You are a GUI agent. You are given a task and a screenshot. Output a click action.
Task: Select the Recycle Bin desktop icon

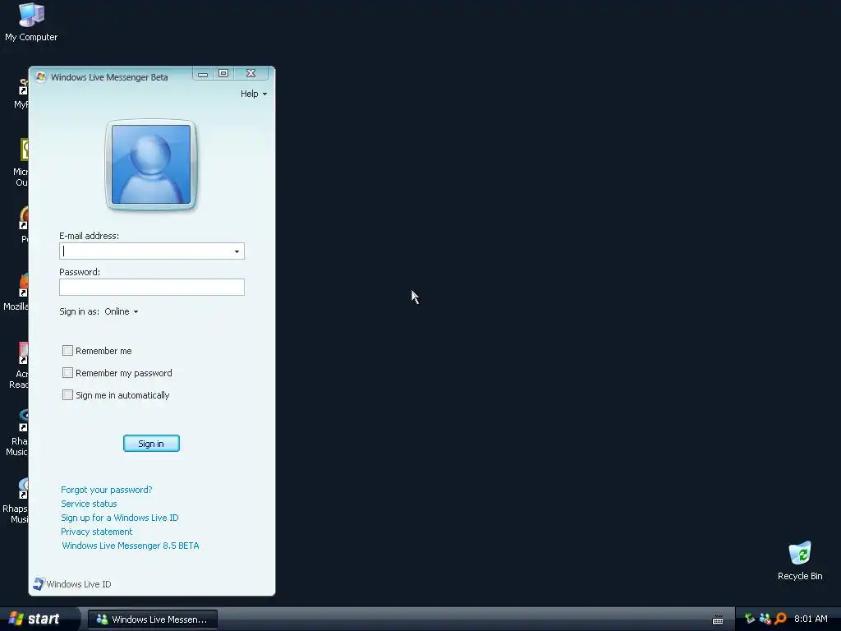800,560
